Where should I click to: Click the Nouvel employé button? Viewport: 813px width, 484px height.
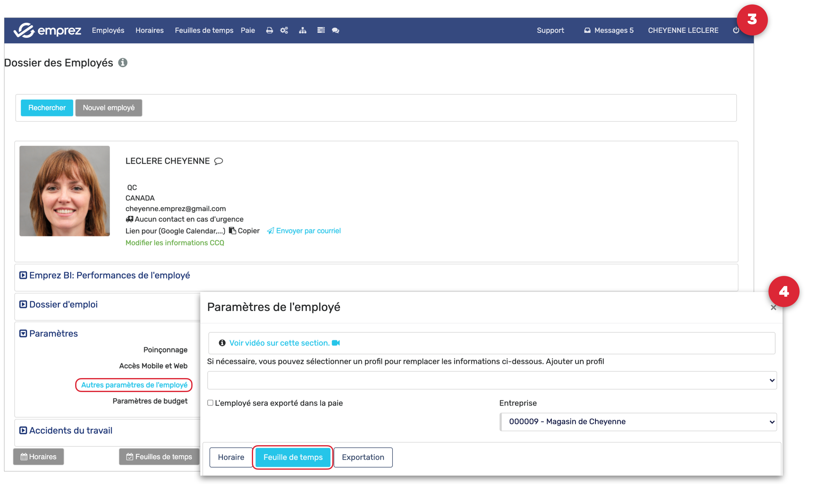pyautogui.click(x=109, y=107)
